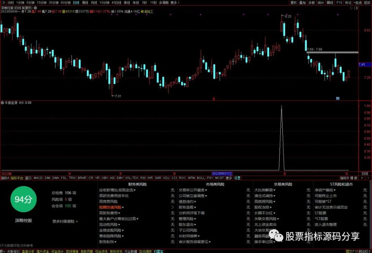Click 返回 to go back
The height and width of the screenshot is (253, 372).
pyautogui.click(x=367, y=3)
